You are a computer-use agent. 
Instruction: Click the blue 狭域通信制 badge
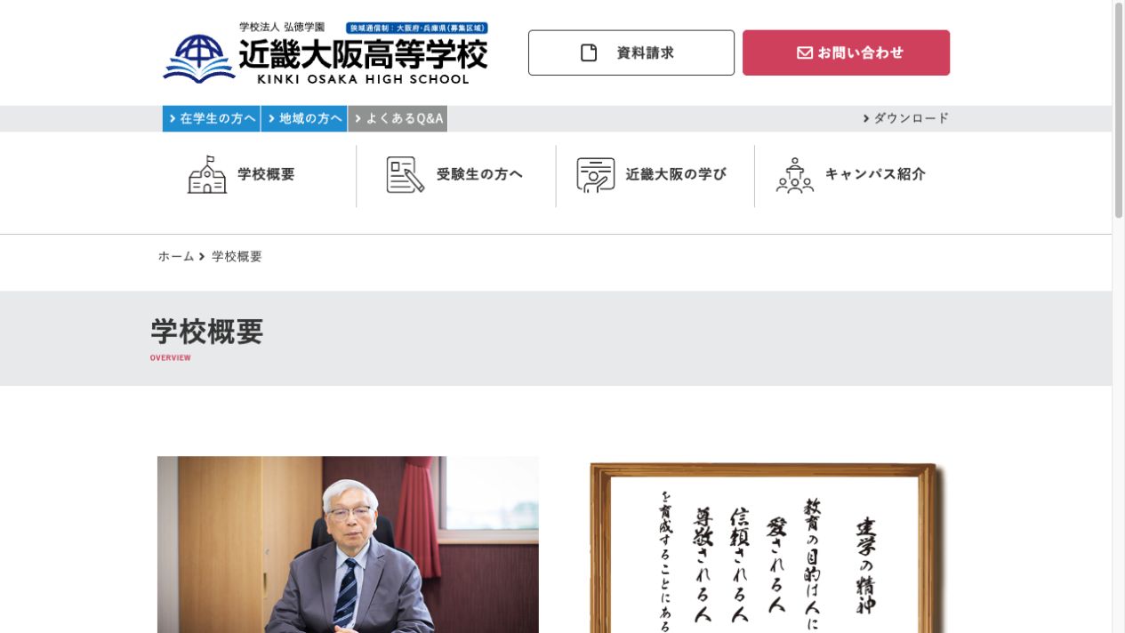click(x=417, y=28)
